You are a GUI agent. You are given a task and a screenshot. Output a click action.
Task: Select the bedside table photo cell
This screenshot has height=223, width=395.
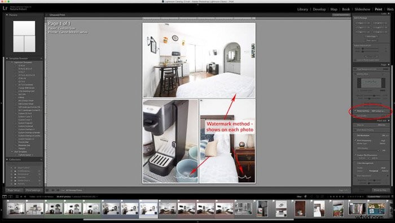tap(227, 141)
